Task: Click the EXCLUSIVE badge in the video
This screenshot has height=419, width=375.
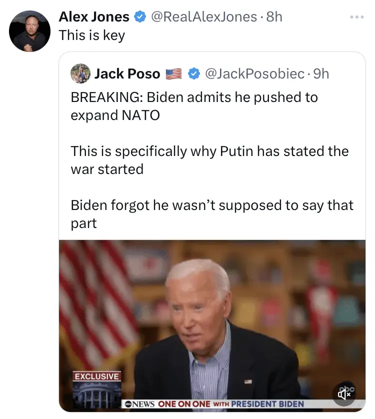Action: point(96,376)
